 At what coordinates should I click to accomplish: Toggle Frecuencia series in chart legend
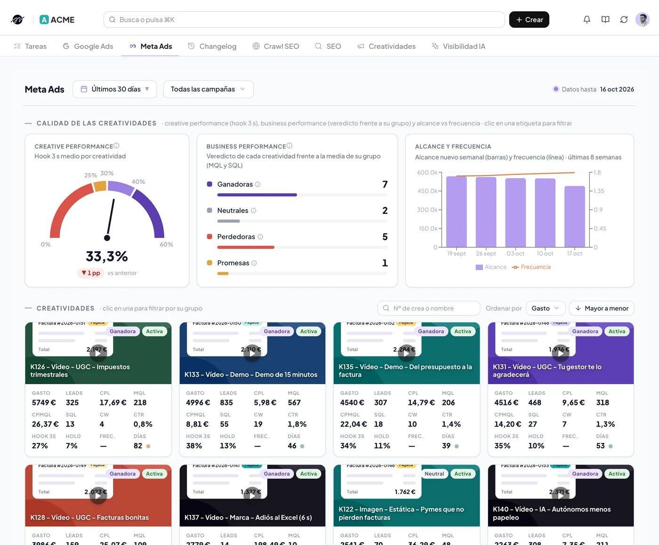click(531, 267)
